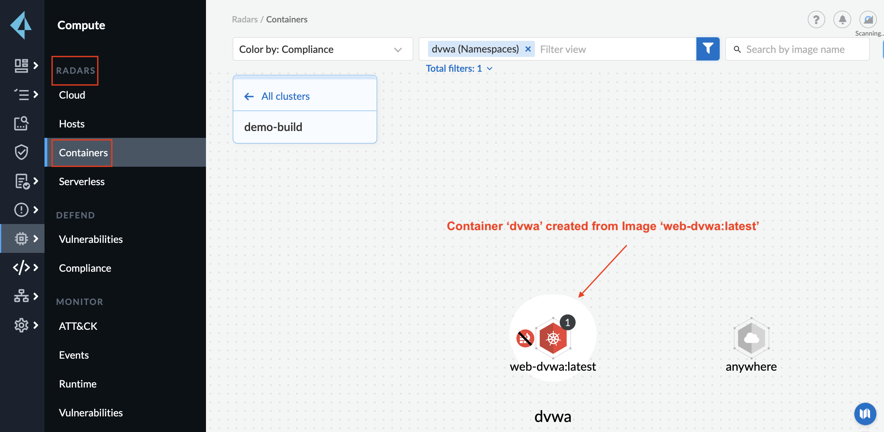Open the Color by: Compliance dropdown
884x432 pixels.
click(323, 49)
